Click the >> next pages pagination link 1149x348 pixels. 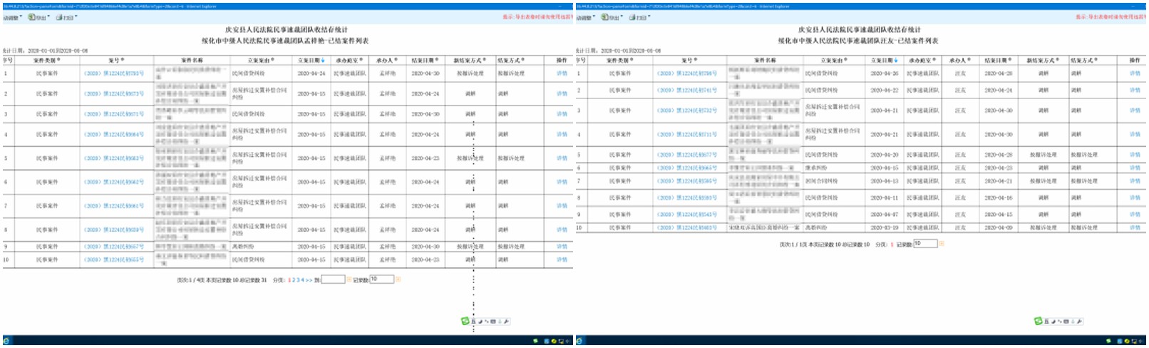tap(309, 280)
